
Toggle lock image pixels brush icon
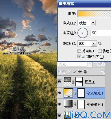75,72
